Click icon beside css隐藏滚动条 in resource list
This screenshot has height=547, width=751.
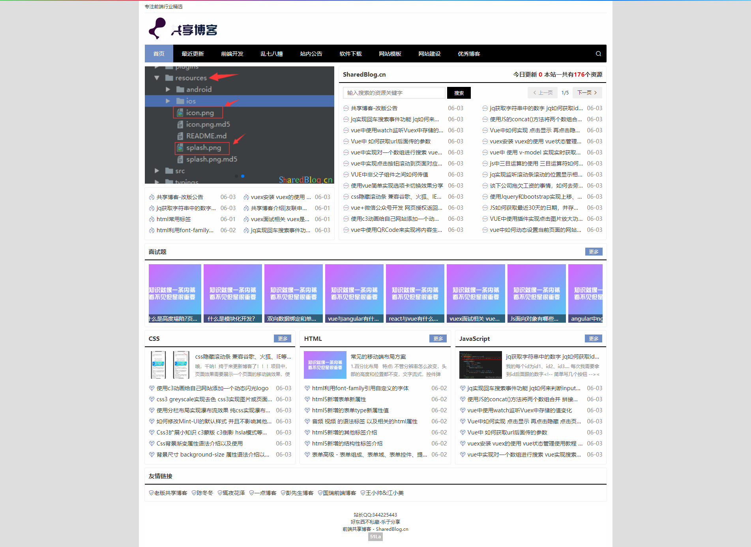coord(346,197)
